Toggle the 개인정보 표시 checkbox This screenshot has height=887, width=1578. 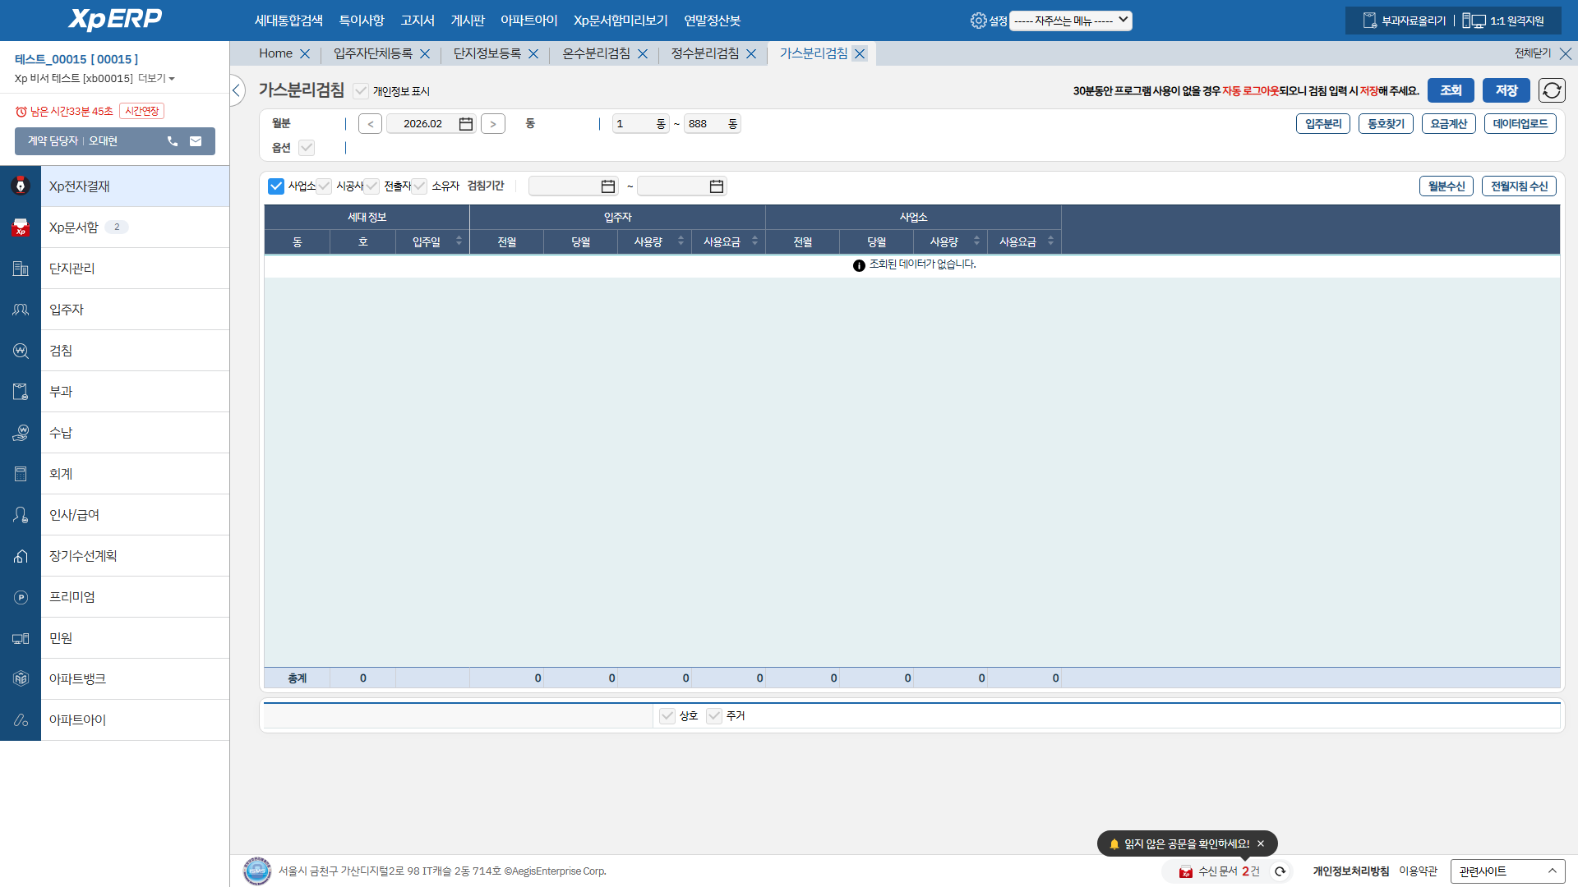pyautogui.click(x=361, y=91)
